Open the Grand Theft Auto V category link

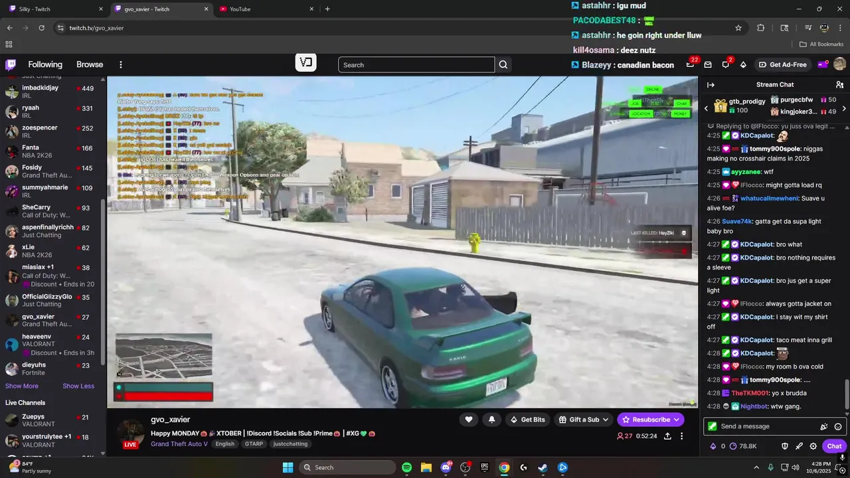click(179, 443)
